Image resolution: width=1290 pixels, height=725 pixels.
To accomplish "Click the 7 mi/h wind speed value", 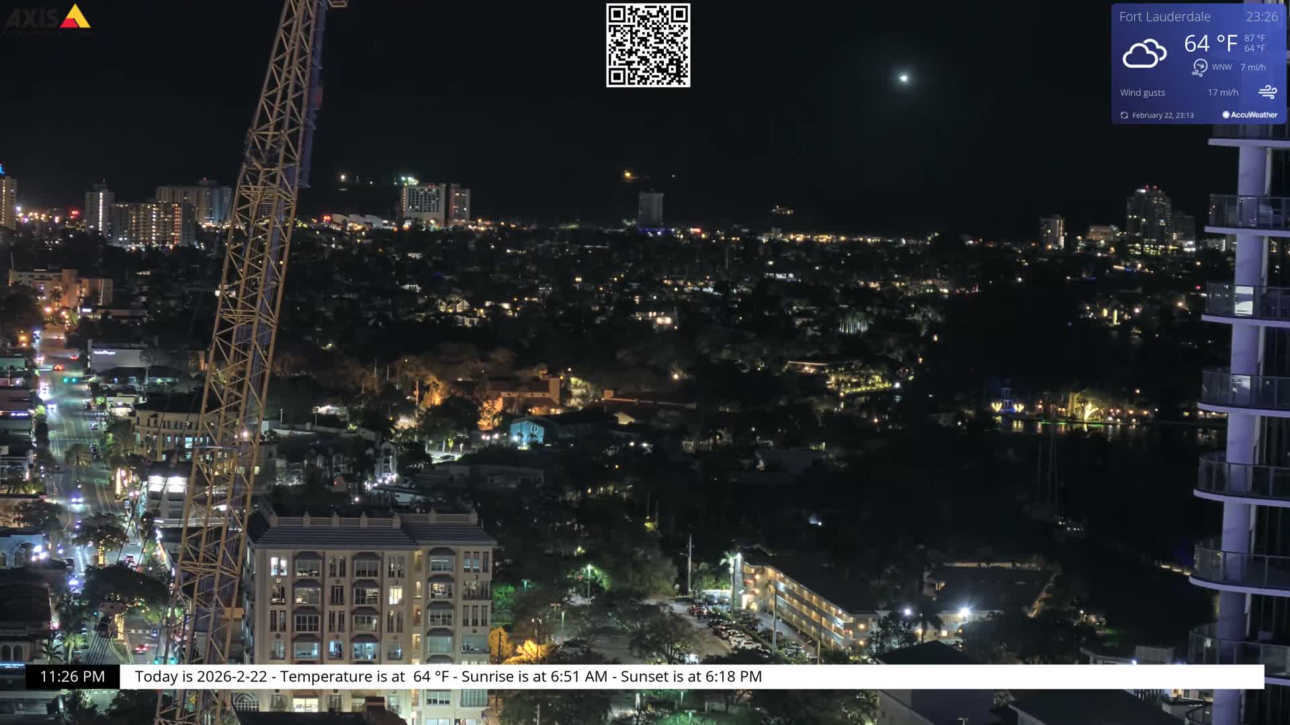I will point(1253,67).
